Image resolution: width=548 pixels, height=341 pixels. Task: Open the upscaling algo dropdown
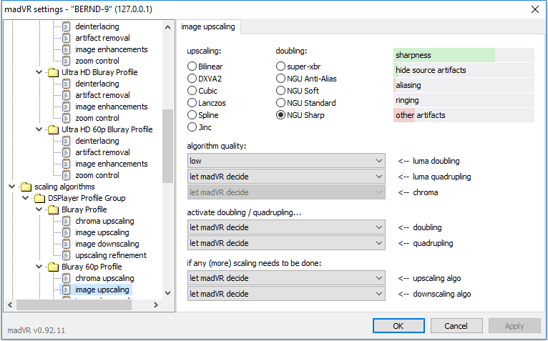(286, 278)
